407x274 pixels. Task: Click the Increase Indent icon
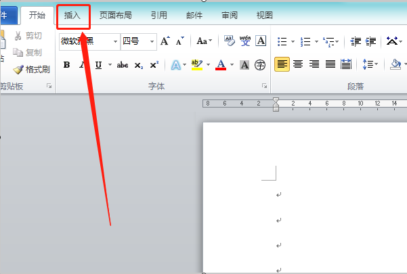click(370, 41)
